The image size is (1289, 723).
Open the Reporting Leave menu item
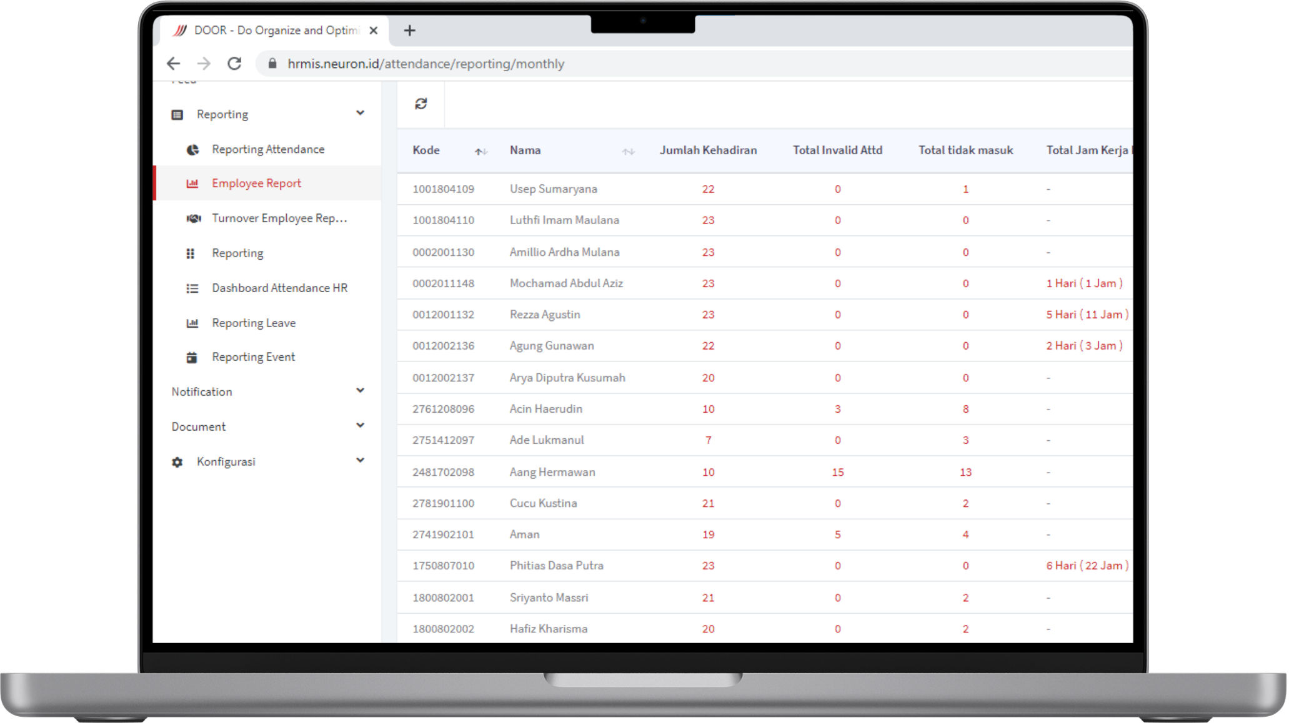point(253,323)
